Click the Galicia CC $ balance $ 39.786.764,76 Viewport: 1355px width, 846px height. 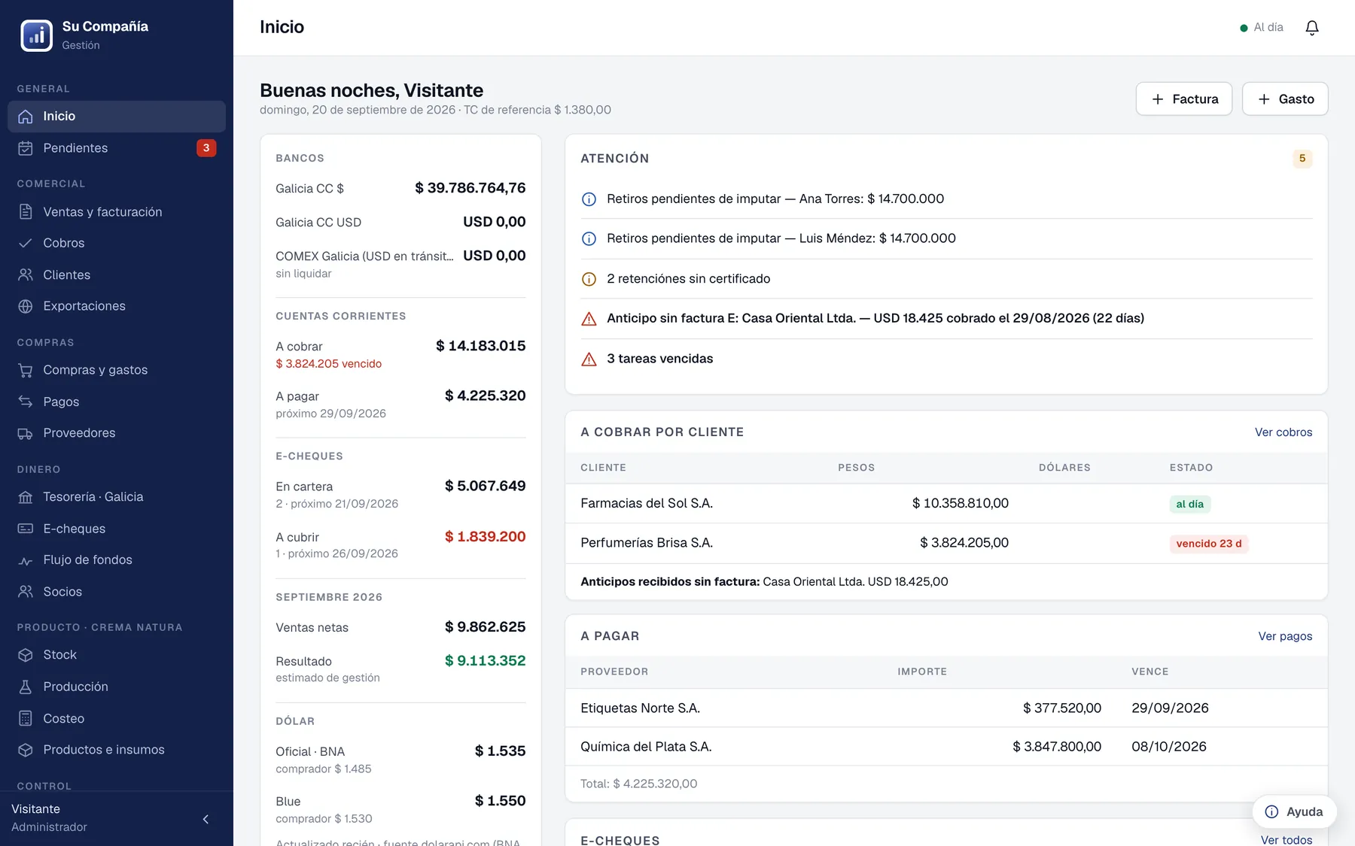[x=470, y=188]
